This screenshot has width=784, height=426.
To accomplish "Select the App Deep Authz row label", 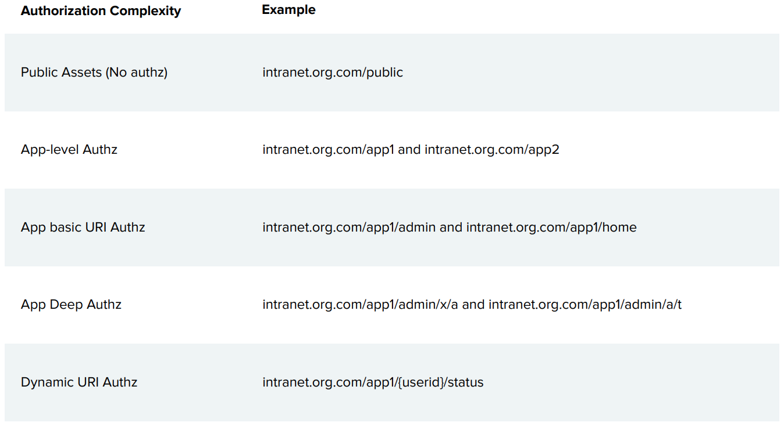I will pyautogui.click(x=71, y=305).
